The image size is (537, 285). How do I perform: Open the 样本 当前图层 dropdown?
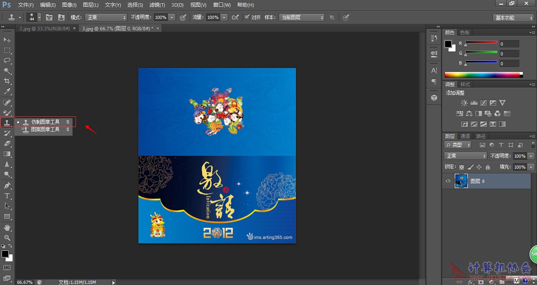point(302,17)
